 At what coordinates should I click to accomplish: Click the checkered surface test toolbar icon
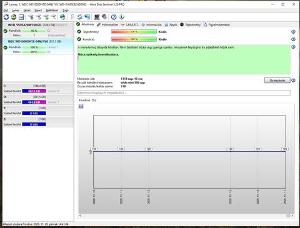pos(97,17)
